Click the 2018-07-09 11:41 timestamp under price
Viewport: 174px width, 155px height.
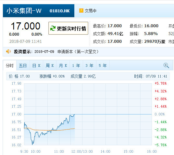click(x=26, y=42)
